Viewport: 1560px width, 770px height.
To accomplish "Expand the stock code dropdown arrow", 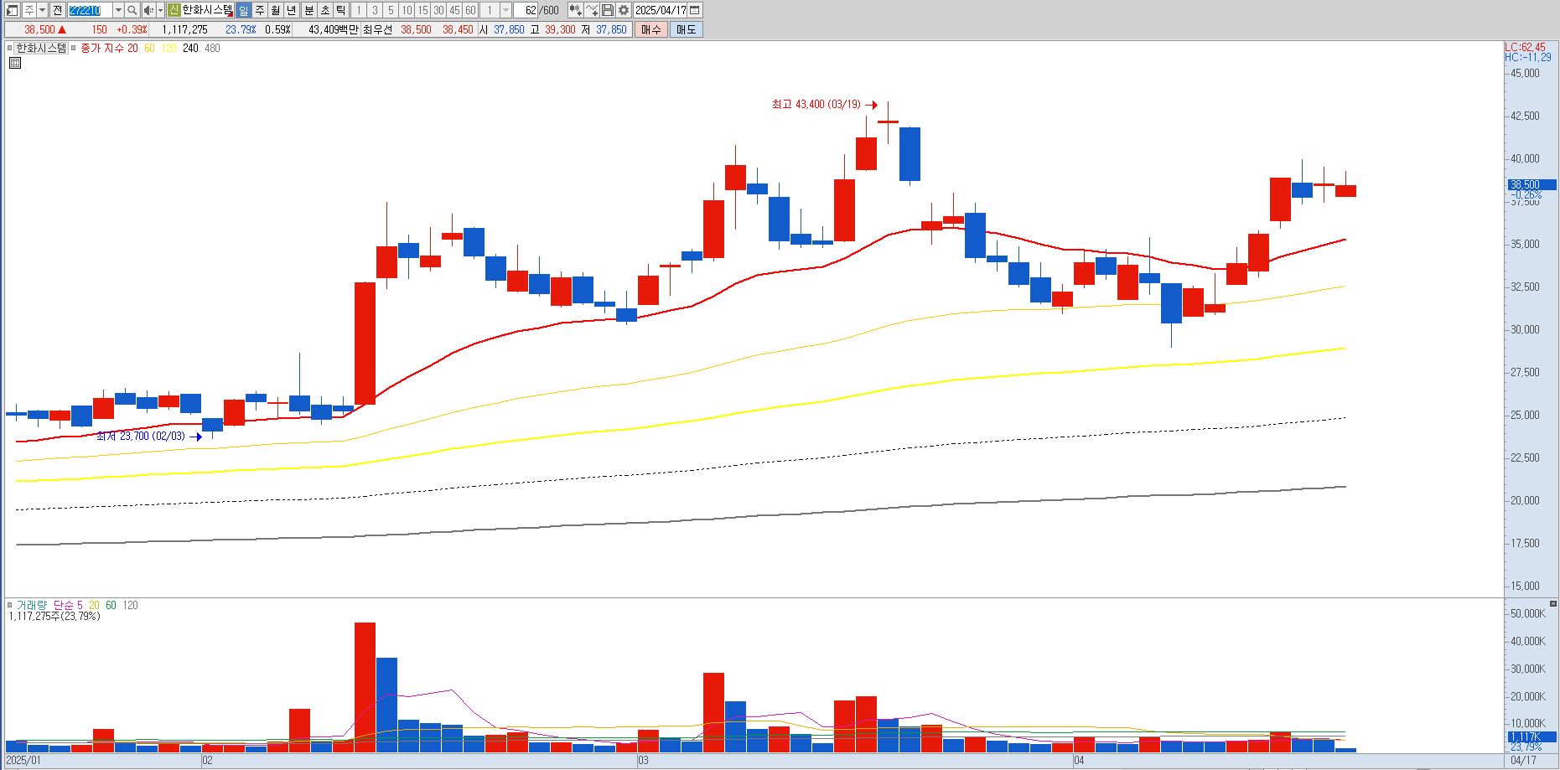I will [118, 10].
